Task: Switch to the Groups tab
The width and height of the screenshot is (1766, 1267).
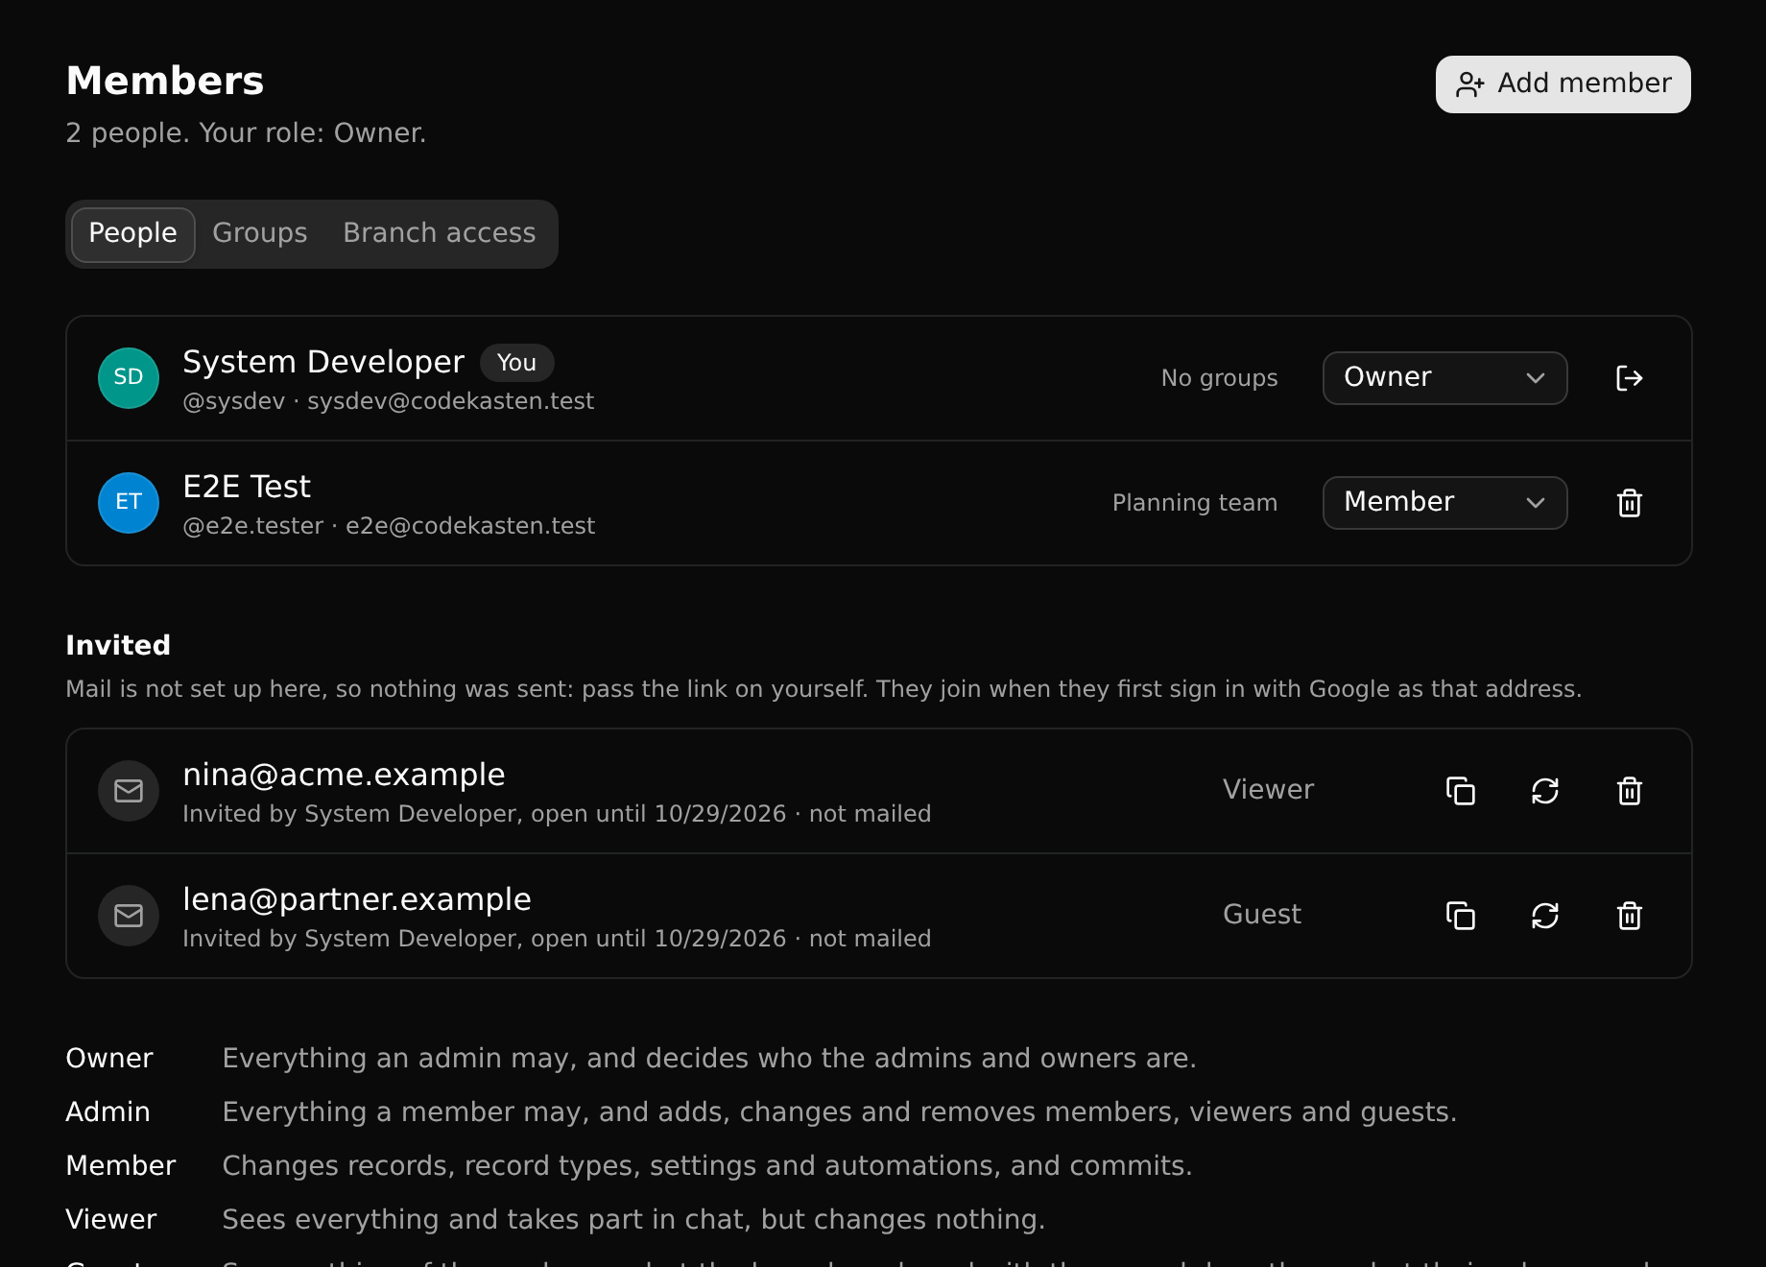Action: 260,234
